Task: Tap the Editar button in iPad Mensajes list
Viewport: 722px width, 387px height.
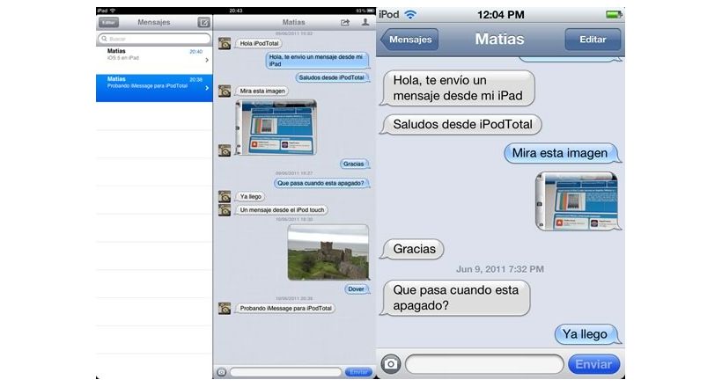Action: pyautogui.click(x=108, y=22)
